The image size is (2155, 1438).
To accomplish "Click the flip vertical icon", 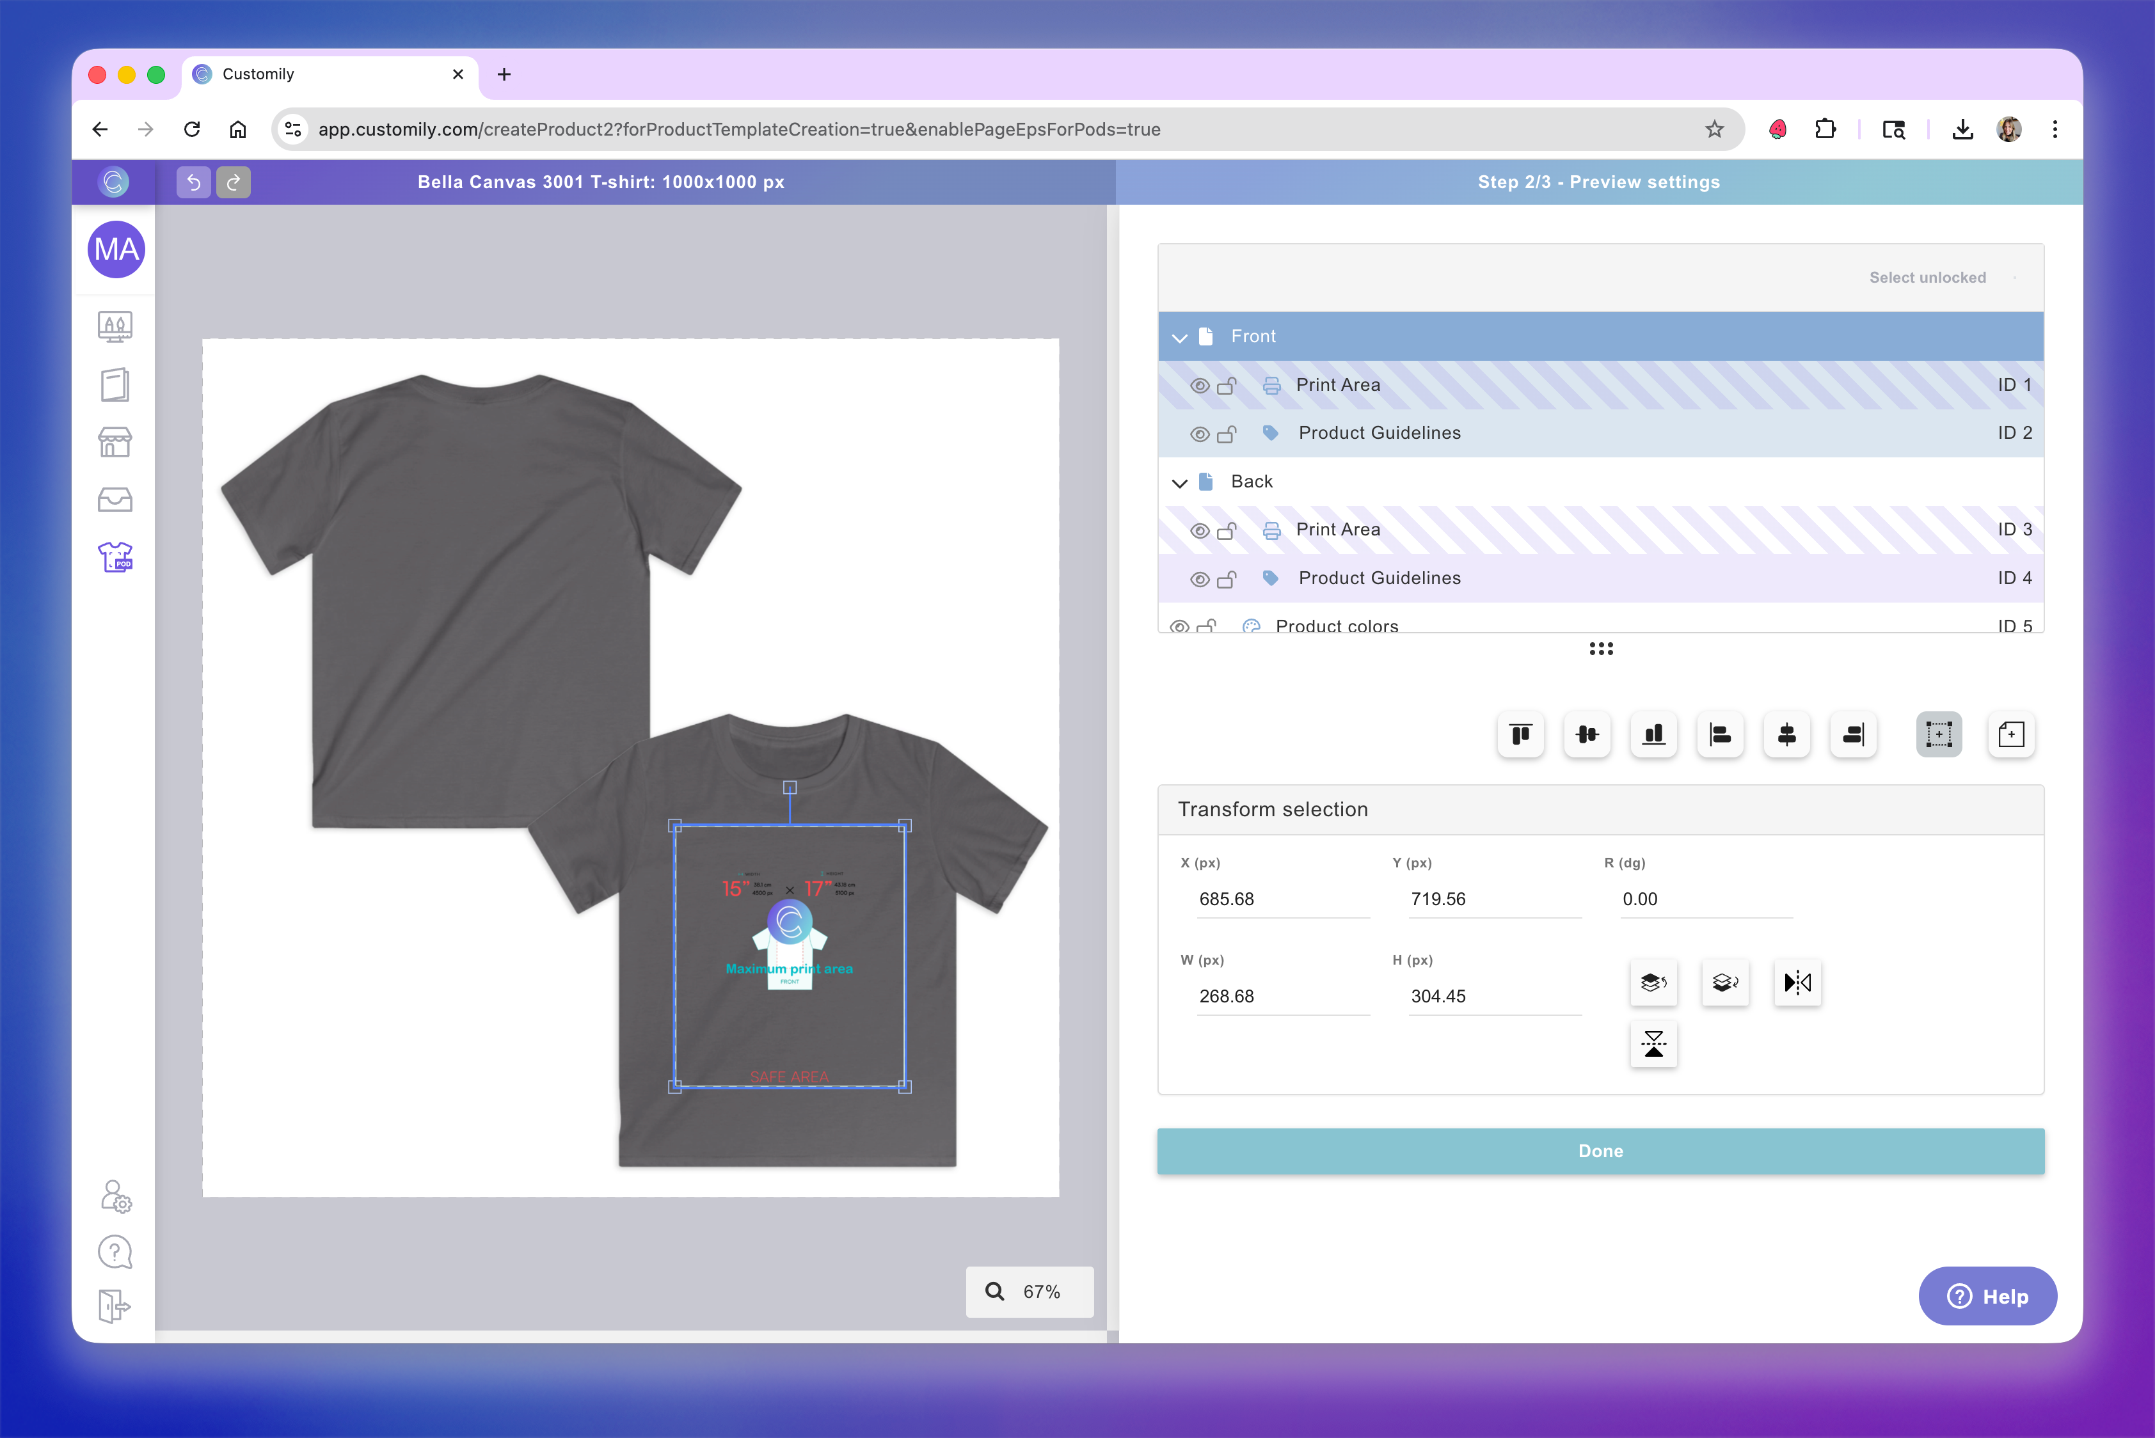I will (1653, 1044).
